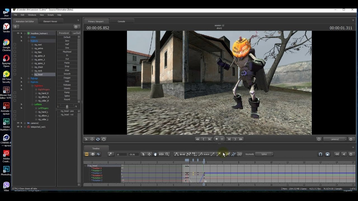Click the Jitter preset button
The height and width of the screenshot is (201, 358).
pyautogui.click(x=67, y=70)
